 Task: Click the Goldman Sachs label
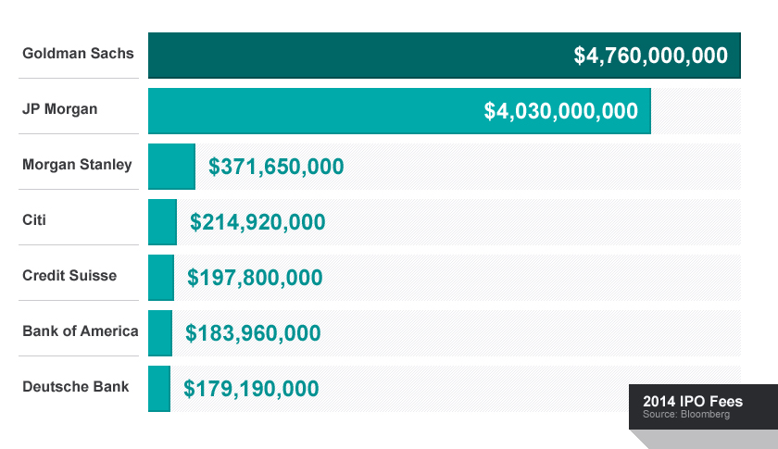78,53
